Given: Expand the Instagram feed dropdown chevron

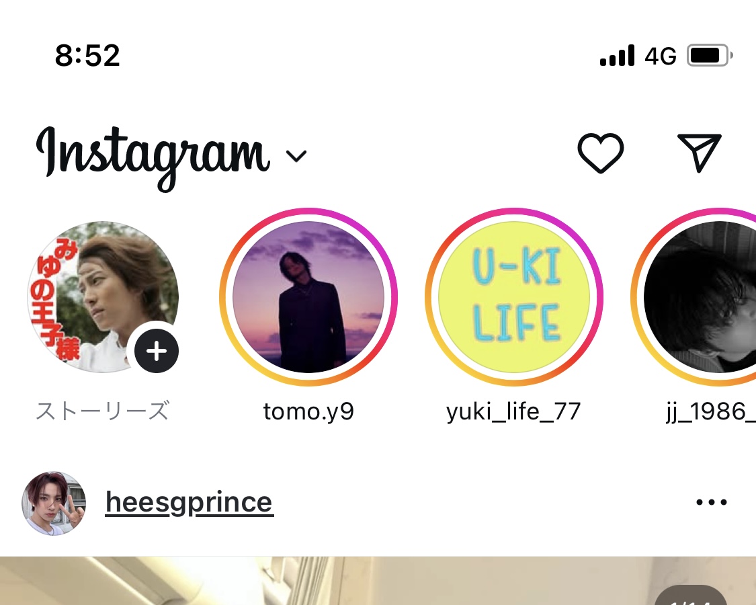Looking at the screenshot, I should click(296, 157).
